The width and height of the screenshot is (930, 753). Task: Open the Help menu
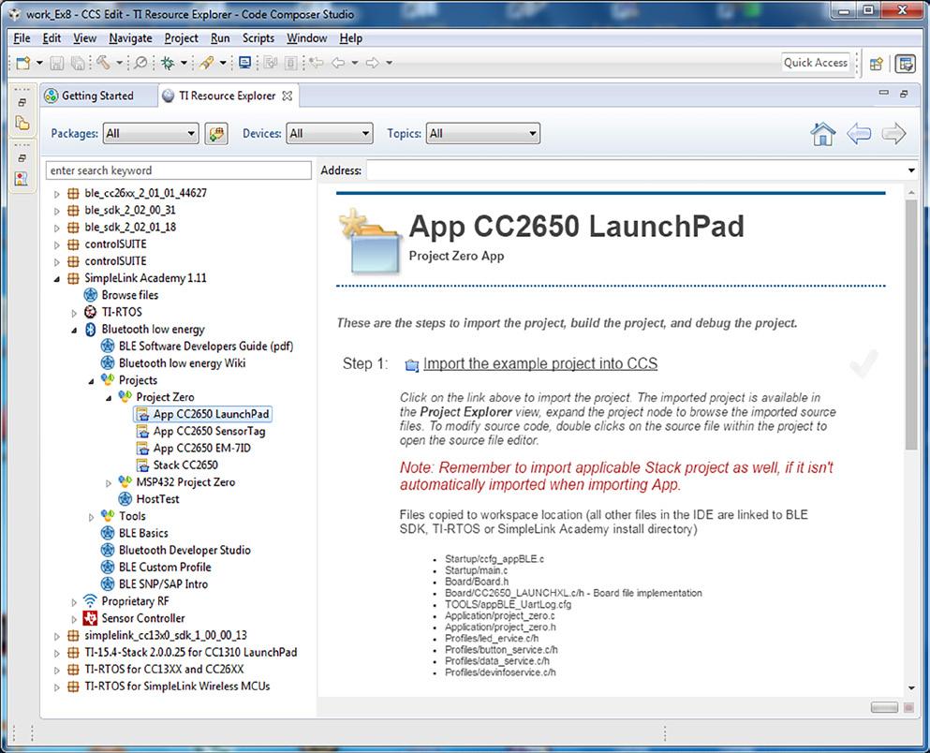tap(350, 38)
